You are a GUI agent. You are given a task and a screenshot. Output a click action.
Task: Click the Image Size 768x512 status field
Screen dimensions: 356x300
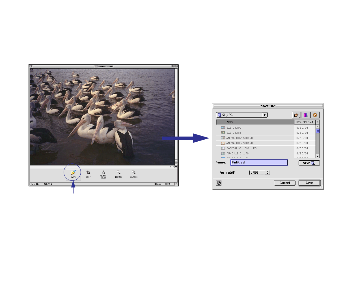pyautogui.click(x=44, y=184)
